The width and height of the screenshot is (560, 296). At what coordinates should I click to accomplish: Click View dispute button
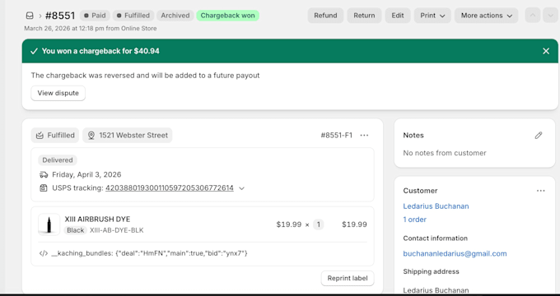click(x=58, y=93)
